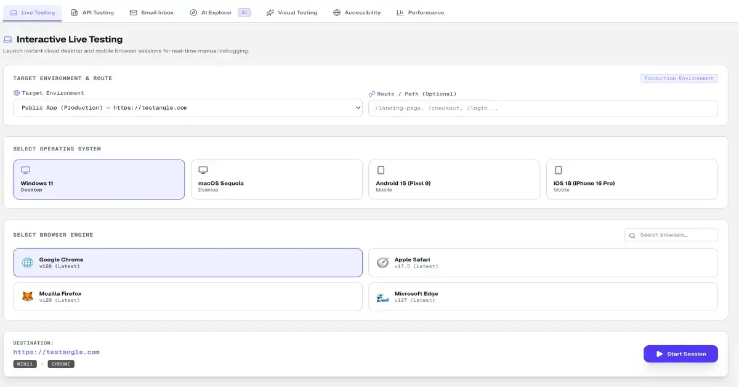This screenshot has height=387, width=739.
Task: Select Mozilla Firefox v129 browser
Action: coord(188,296)
